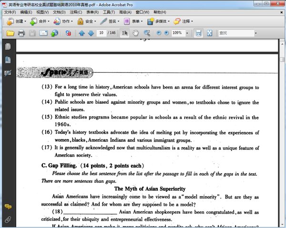Open the Pages thumbnails panel
Viewport: 286px width, 228px height.
click(x=8, y=47)
